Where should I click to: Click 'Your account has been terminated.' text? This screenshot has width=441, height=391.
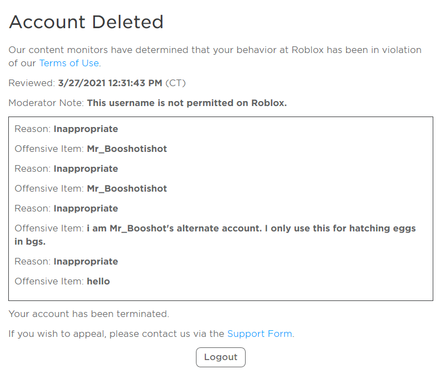click(89, 314)
